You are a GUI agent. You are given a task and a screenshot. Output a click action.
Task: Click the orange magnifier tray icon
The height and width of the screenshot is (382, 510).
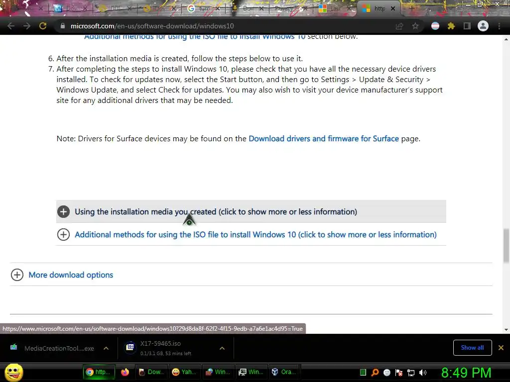point(375,372)
